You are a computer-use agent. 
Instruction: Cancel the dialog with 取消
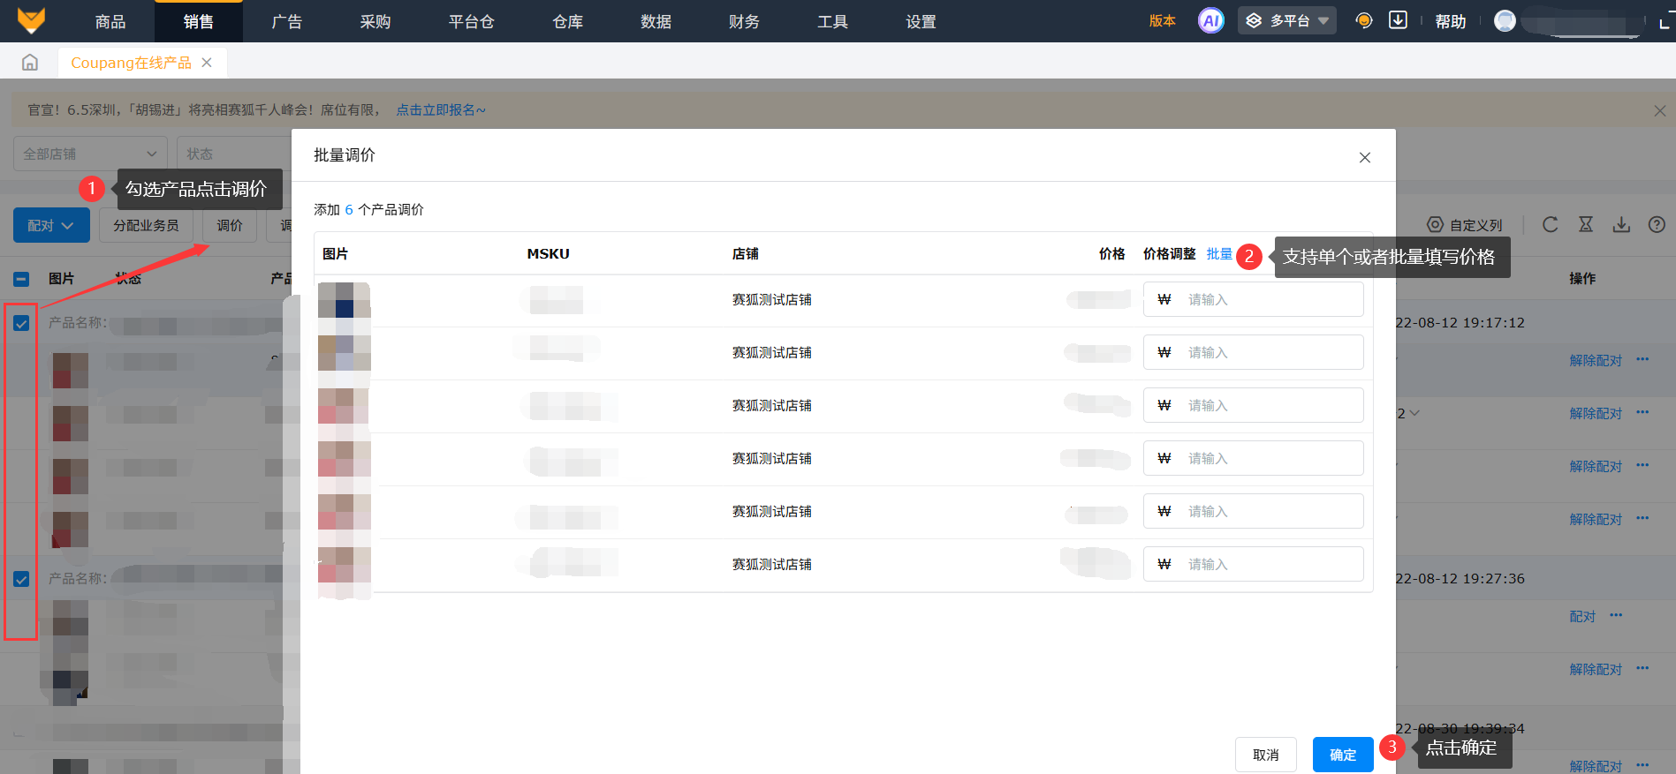click(1266, 755)
